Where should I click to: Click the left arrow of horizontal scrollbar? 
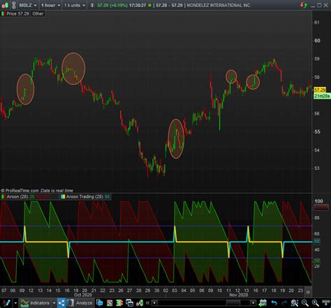coord(154,302)
